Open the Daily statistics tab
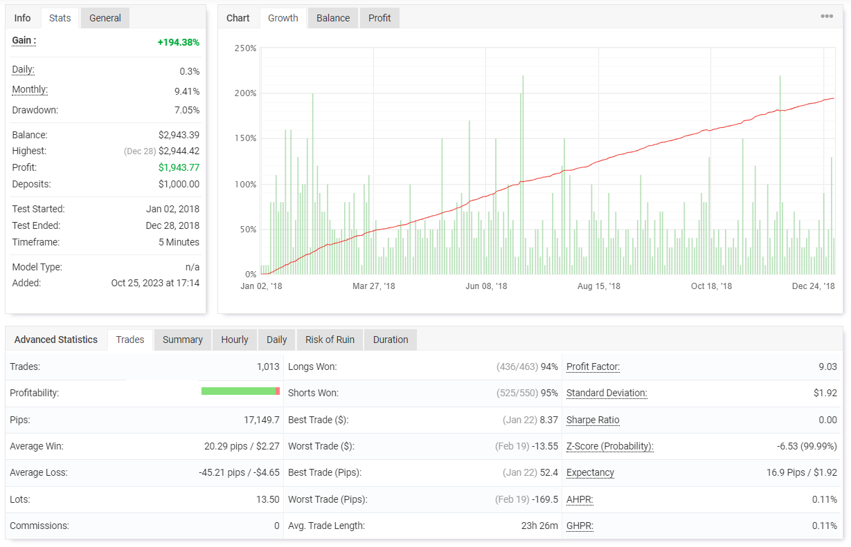Screen dimensions: 851x547 [x=277, y=340]
